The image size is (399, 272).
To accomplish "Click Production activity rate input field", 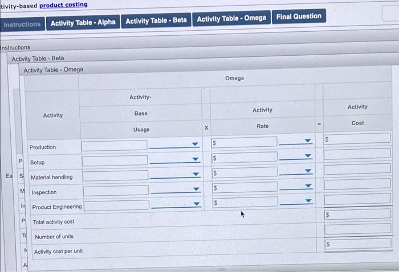I will (245, 142).
